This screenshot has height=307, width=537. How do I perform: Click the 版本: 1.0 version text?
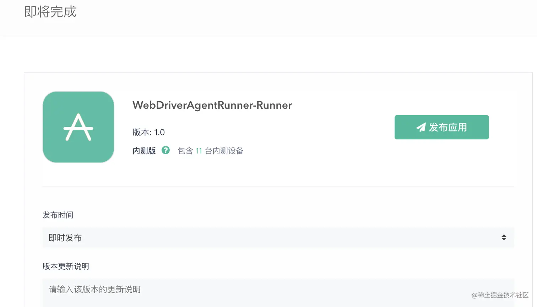point(148,132)
